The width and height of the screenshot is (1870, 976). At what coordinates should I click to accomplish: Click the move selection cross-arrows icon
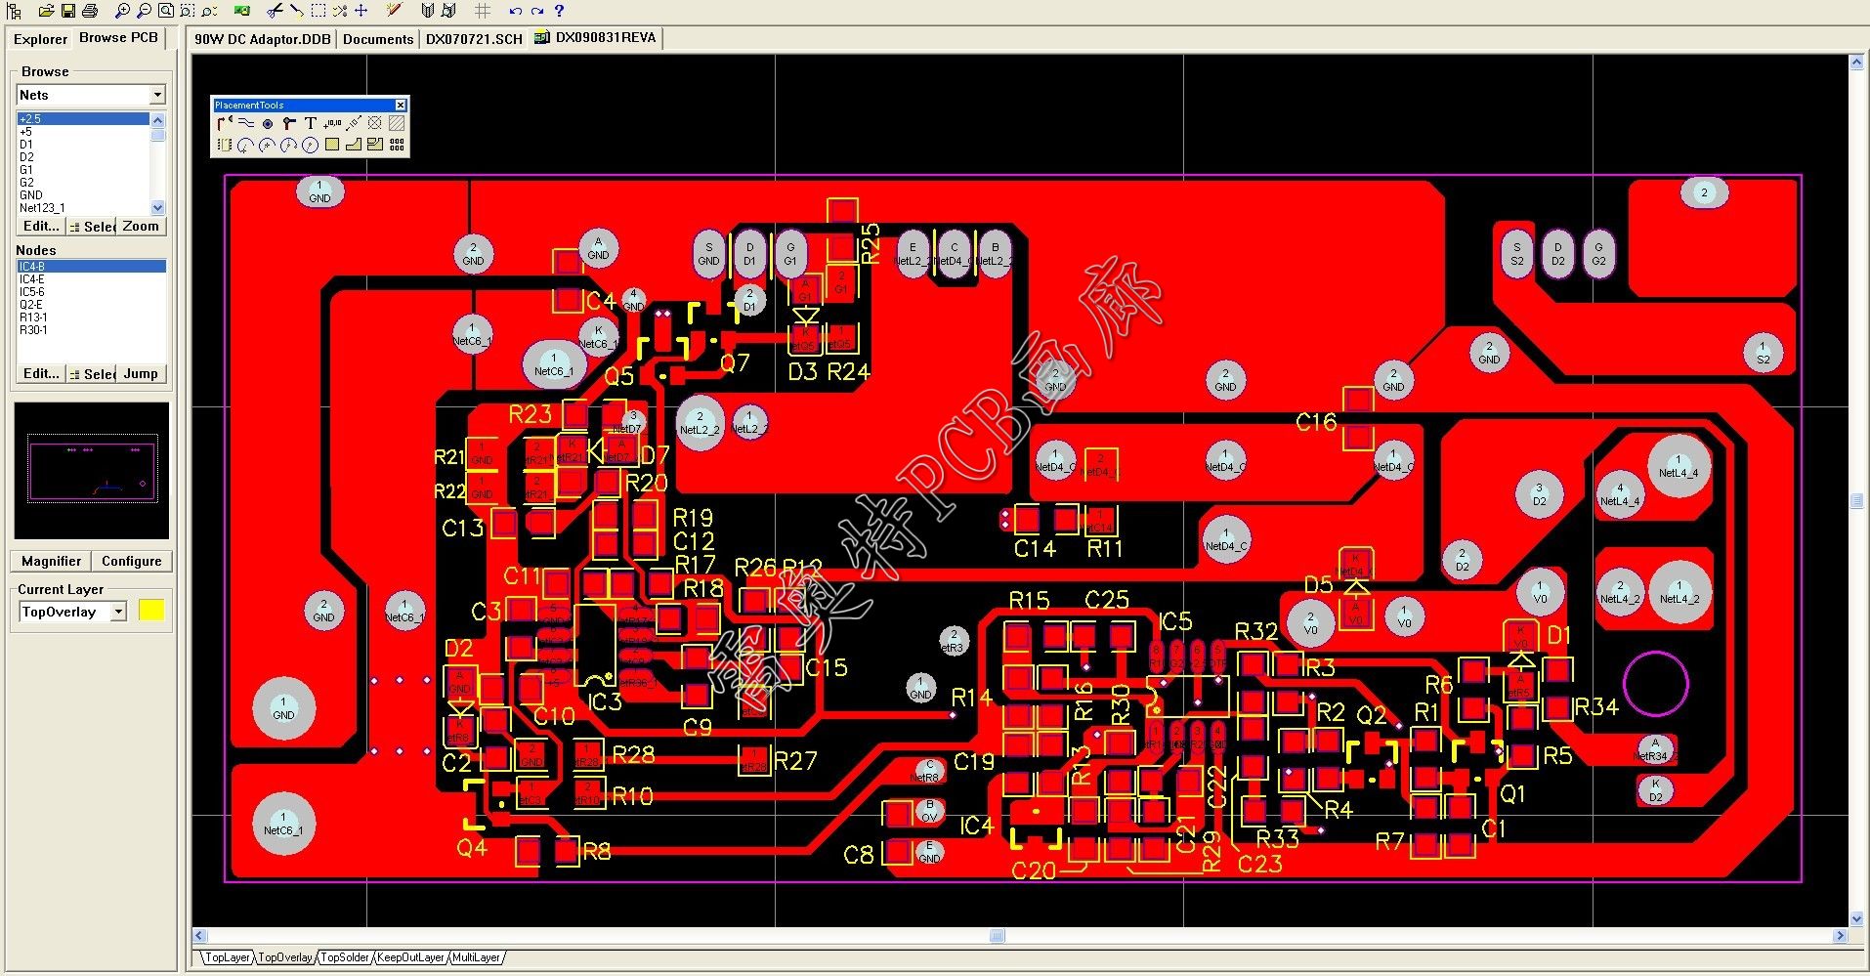[361, 11]
